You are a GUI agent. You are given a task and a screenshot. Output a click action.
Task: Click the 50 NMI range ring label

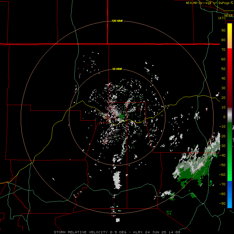[x=117, y=69]
